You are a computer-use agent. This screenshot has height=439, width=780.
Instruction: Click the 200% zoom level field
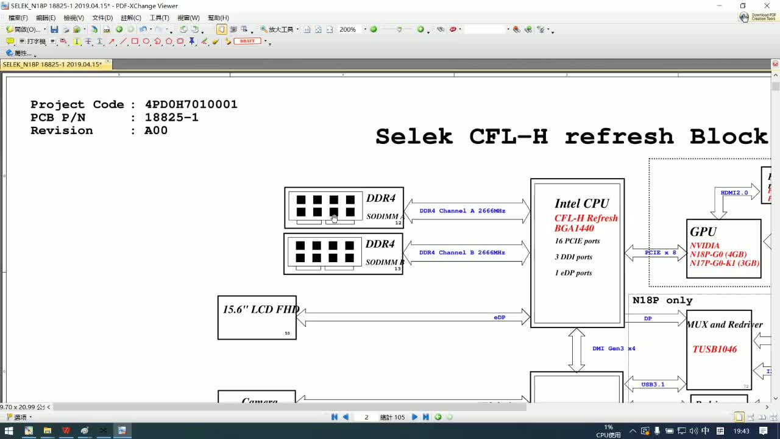(x=350, y=29)
